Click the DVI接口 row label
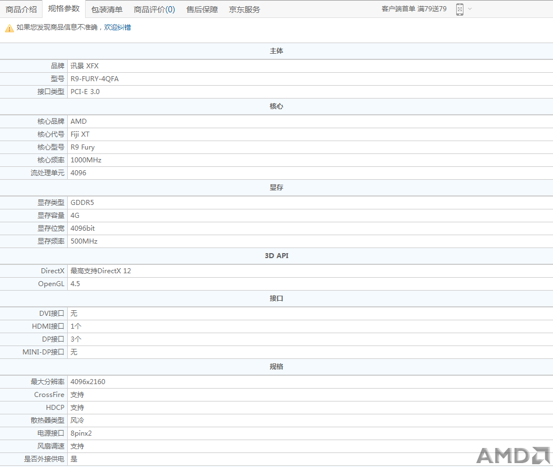This screenshot has height=467, width=553. tap(52, 314)
